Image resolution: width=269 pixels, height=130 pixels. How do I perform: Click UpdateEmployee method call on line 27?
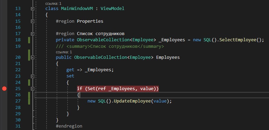pyautogui.click(x=132, y=101)
